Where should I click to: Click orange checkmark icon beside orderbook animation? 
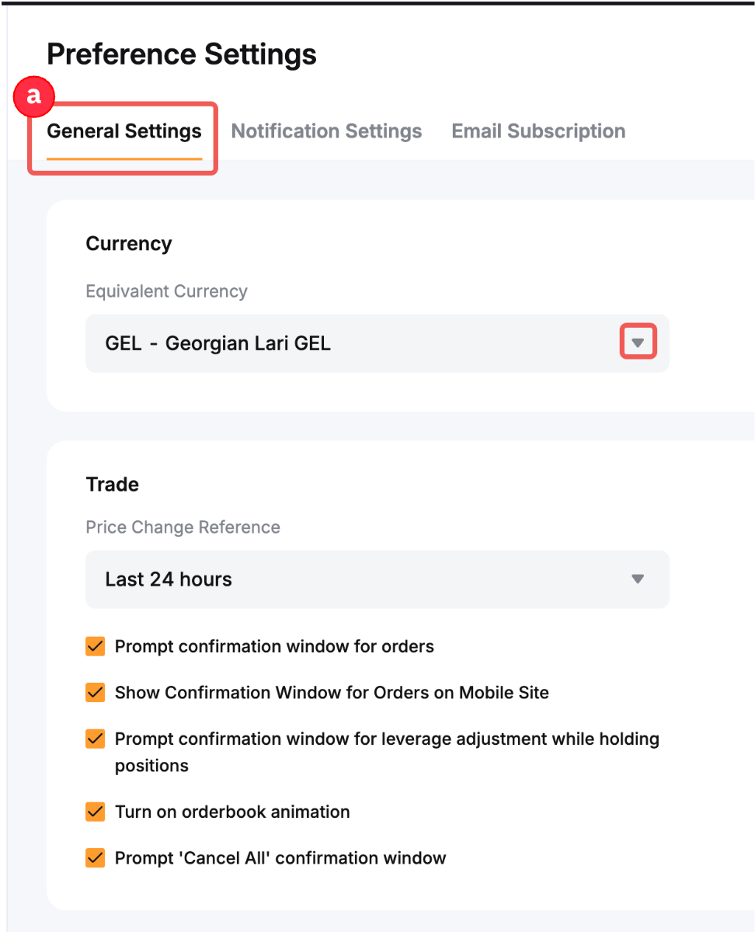click(x=96, y=812)
